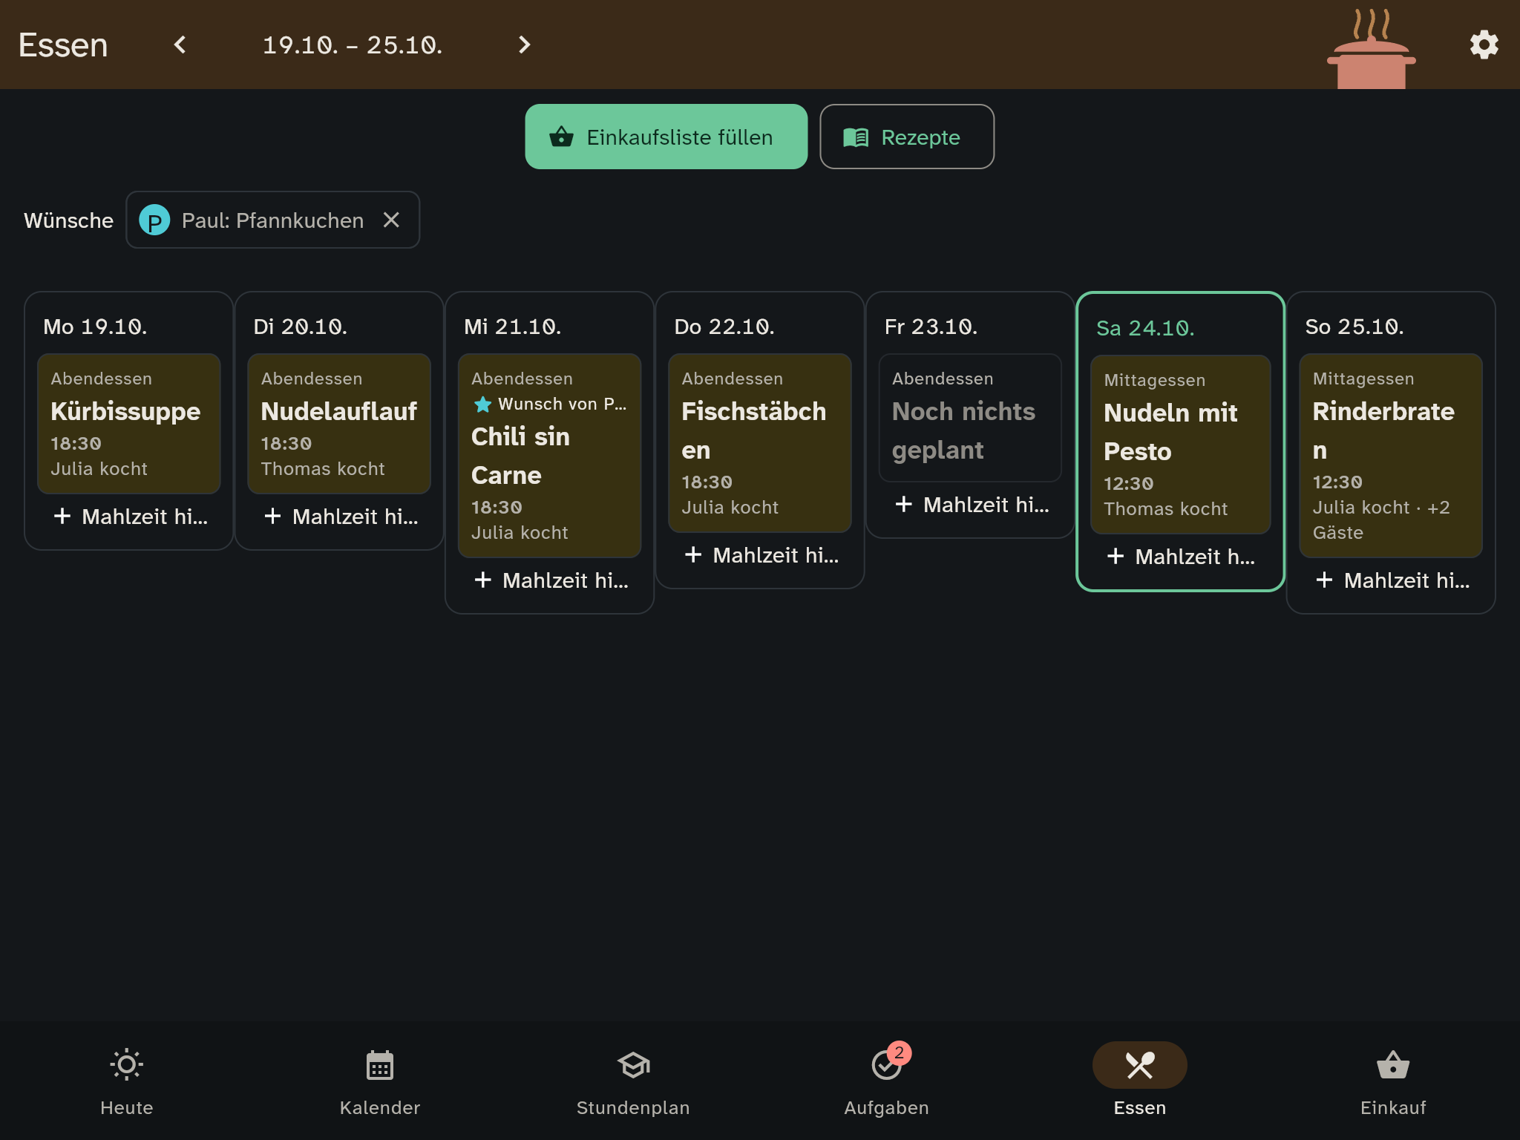Open Chili sin Carne meal card
This screenshot has height=1140, width=1520.
click(549, 455)
